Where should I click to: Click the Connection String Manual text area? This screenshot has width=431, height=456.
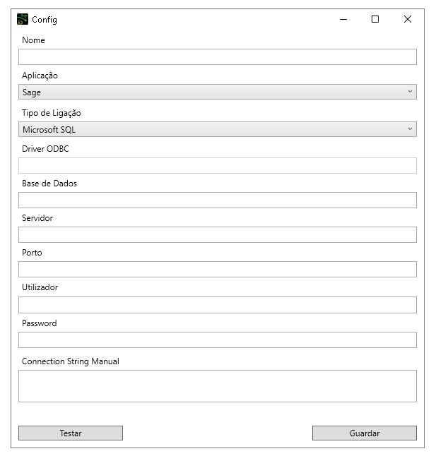pos(218,386)
